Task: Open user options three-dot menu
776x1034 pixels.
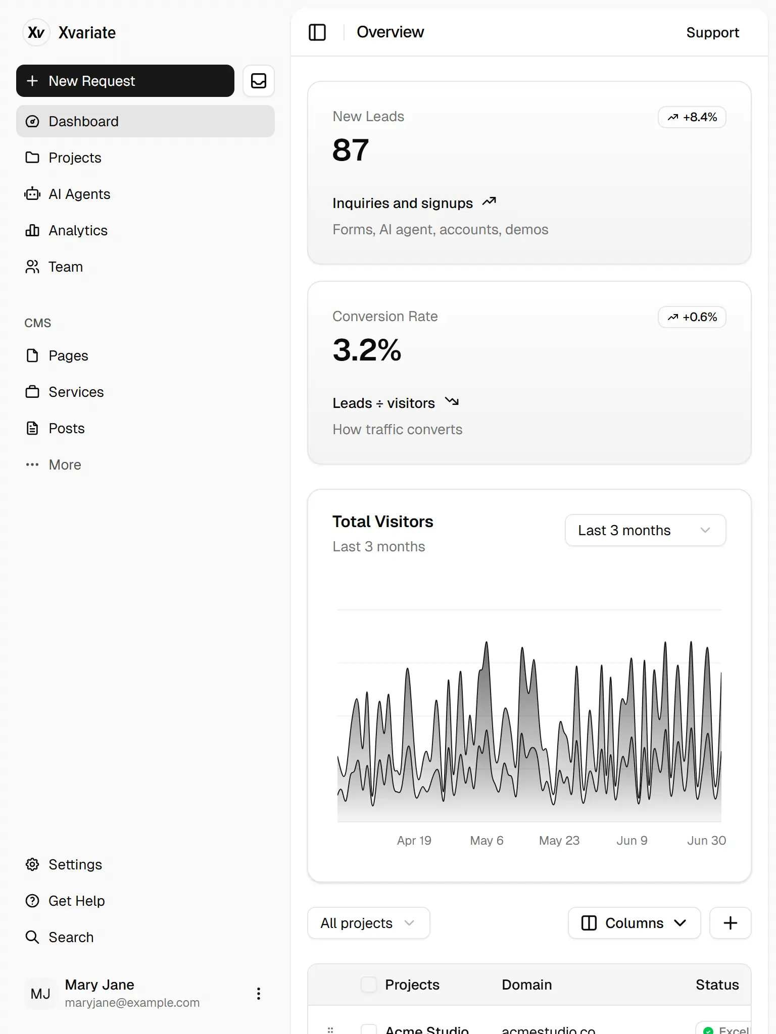Action: coord(258,994)
